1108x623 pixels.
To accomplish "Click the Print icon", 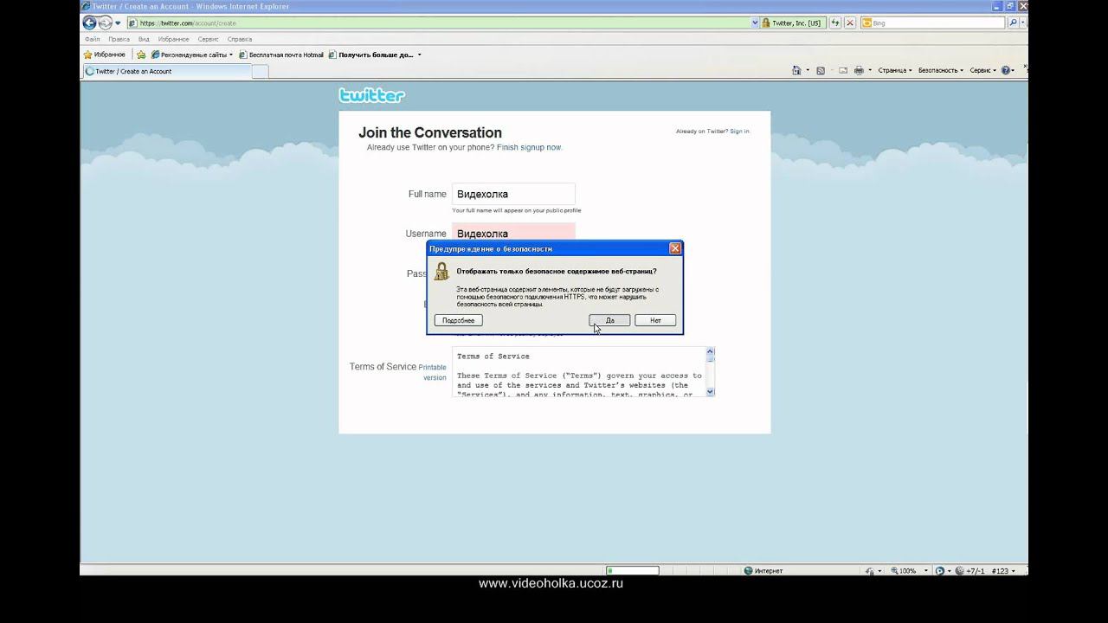I will coord(859,70).
